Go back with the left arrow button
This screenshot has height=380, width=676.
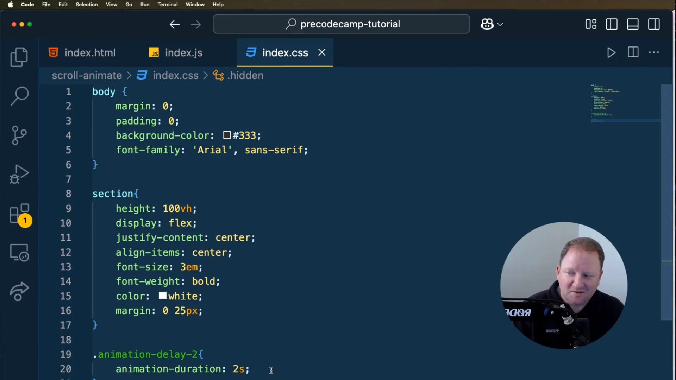(175, 24)
